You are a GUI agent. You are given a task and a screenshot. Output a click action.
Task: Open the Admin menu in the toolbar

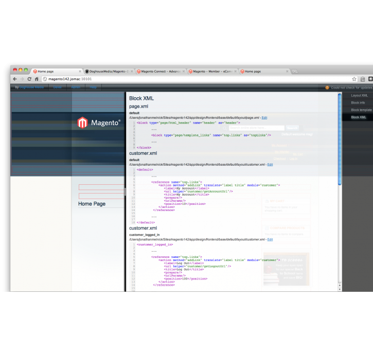[76, 87]
